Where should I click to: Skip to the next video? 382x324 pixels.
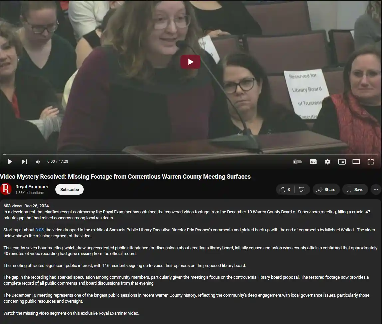click(24, 162)
